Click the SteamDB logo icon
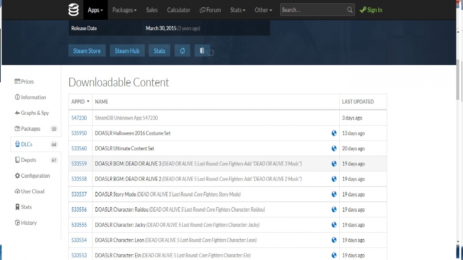This screenshot has width=463, height=260. point(73,10)
